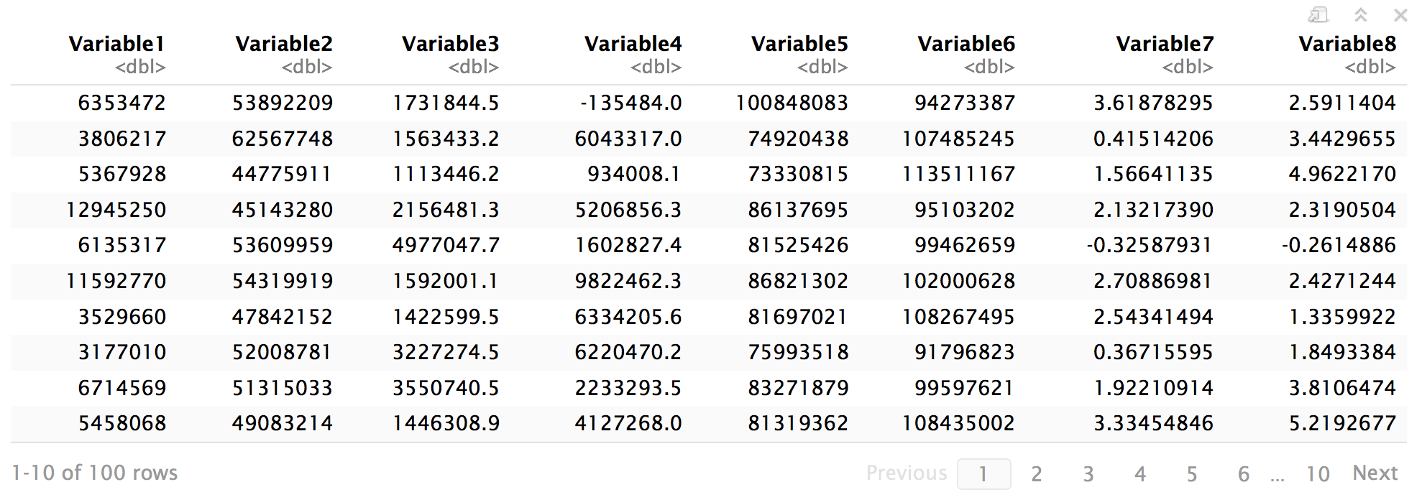Select page 6 in pagination
Image resolution: width=1422 pixels, height=500 pixels.
click(1244, 474)
